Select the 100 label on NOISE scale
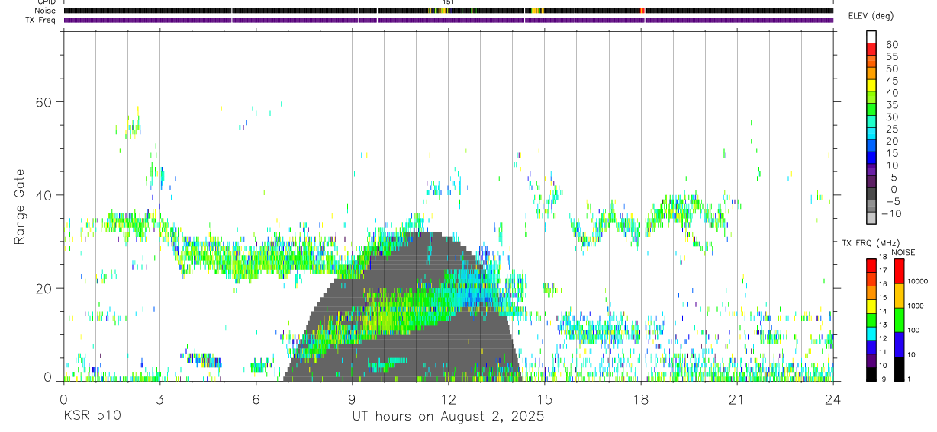The image size is (937, 432). [x=914, y=330]
